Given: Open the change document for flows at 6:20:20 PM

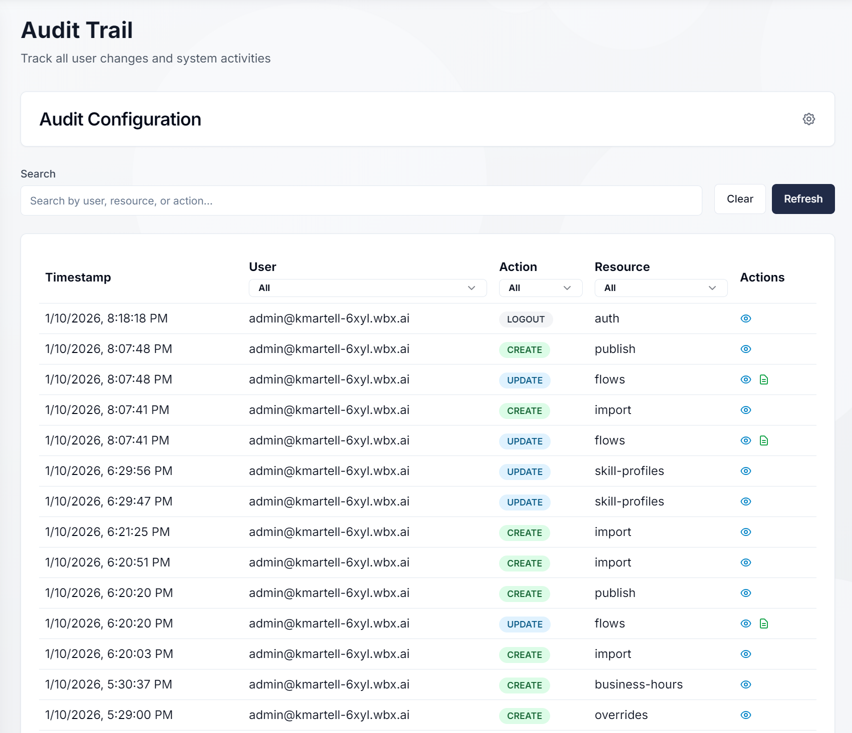Looking at the screenshot, I should [x=763, y=623].
